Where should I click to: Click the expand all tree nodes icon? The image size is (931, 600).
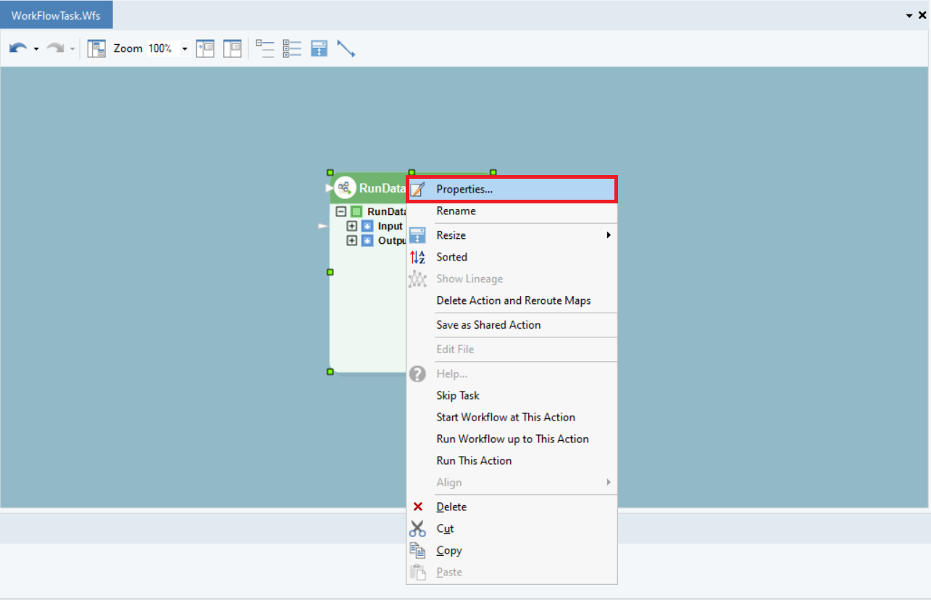point(292,48)
